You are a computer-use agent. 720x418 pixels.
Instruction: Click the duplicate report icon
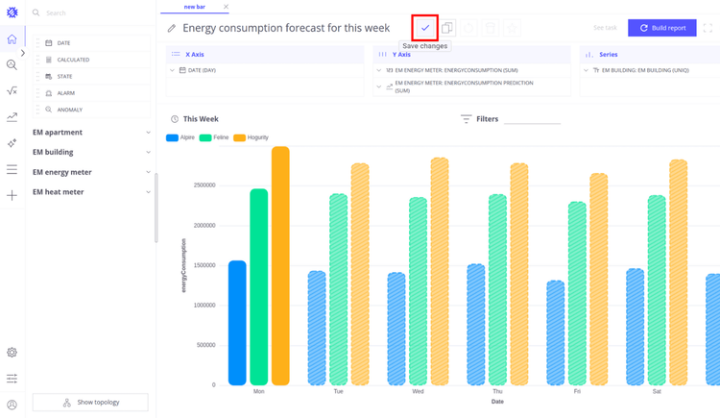point(447,28)
